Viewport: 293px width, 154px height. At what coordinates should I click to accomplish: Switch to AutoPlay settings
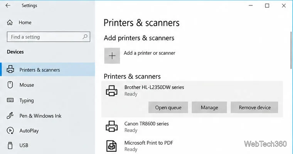click(47, 131)
